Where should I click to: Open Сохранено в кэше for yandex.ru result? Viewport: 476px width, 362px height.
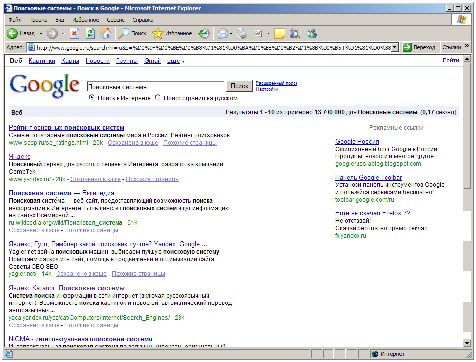click(x=95, y=179)
